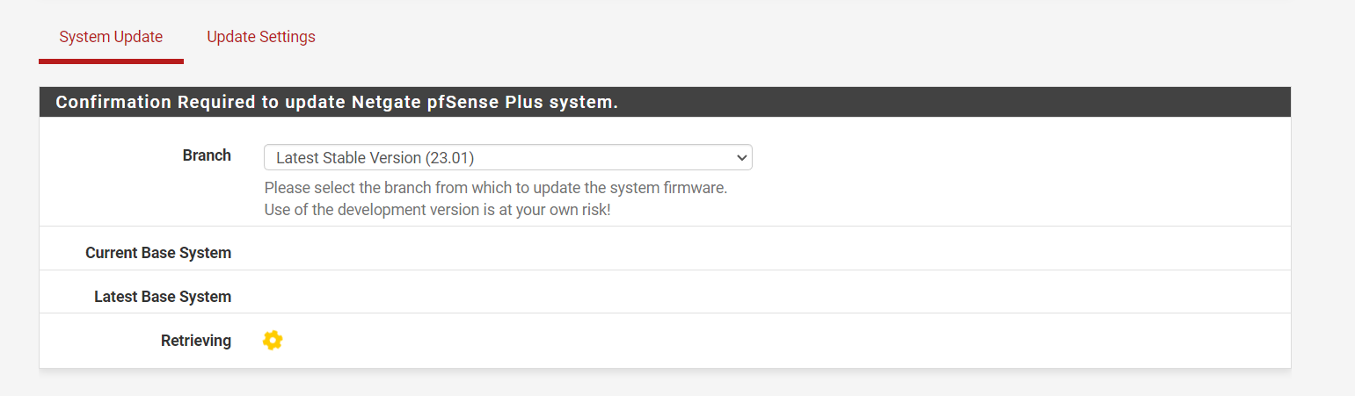Viewport: 1355px width, 396px height.
Task: Click the Latest Base System label
Action: pos(163,297)
